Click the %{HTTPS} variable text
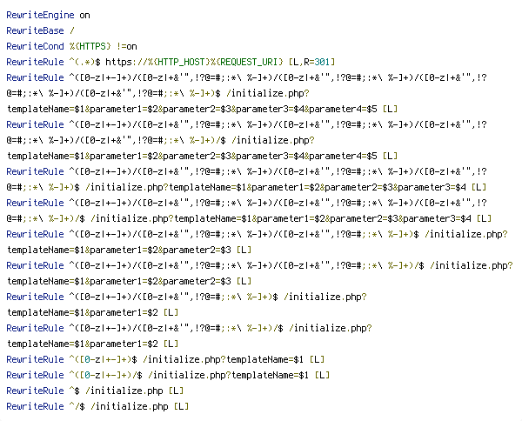Image resolution: width=522 pixels, height=421 pixels. coord(90,47)
